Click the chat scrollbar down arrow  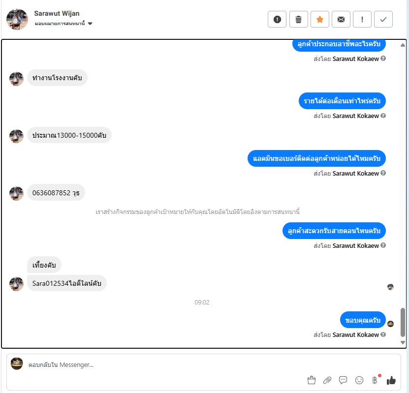point(403,343)
